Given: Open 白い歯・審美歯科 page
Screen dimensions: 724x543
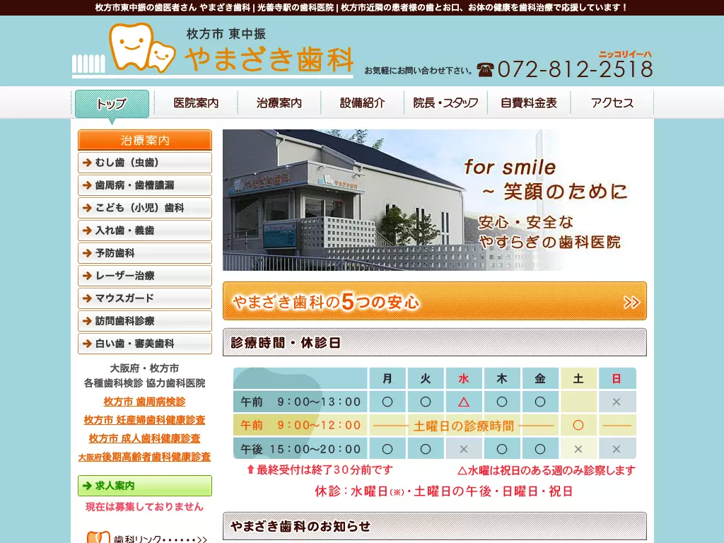Looking at the screenshot, I should click(x=145, y=344).
